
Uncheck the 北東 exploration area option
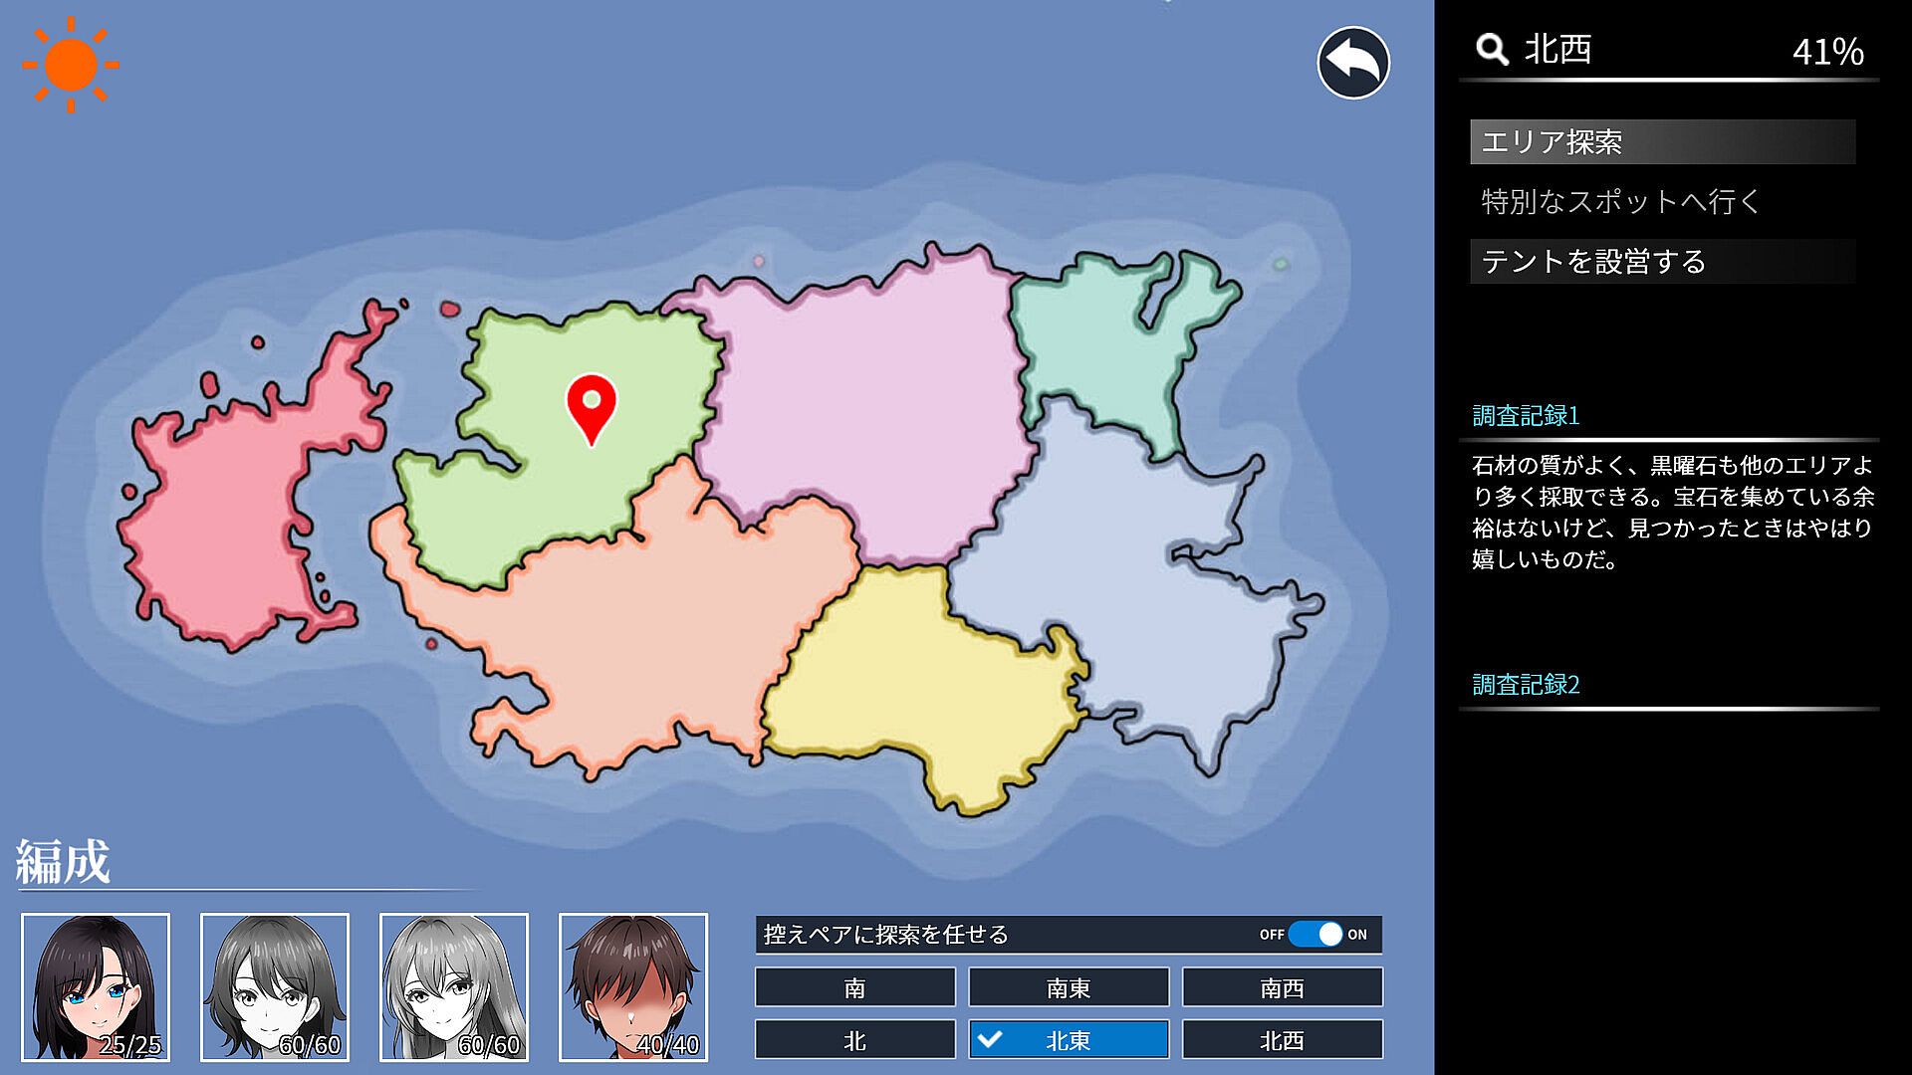pos(1069,1039)
